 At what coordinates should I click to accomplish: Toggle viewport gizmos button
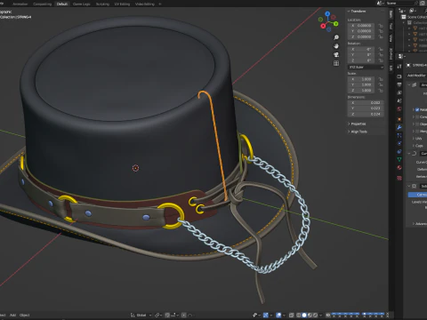point(266,315)
